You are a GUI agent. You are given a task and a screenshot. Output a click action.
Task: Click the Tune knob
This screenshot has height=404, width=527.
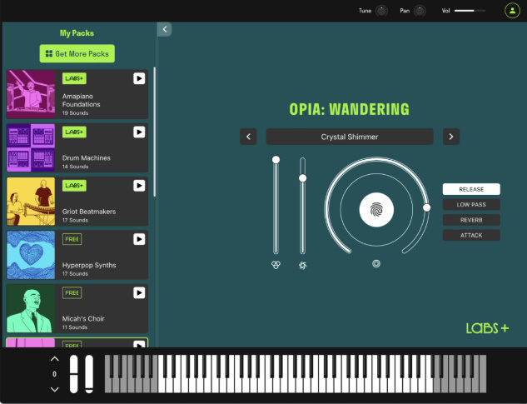point(381,11)
